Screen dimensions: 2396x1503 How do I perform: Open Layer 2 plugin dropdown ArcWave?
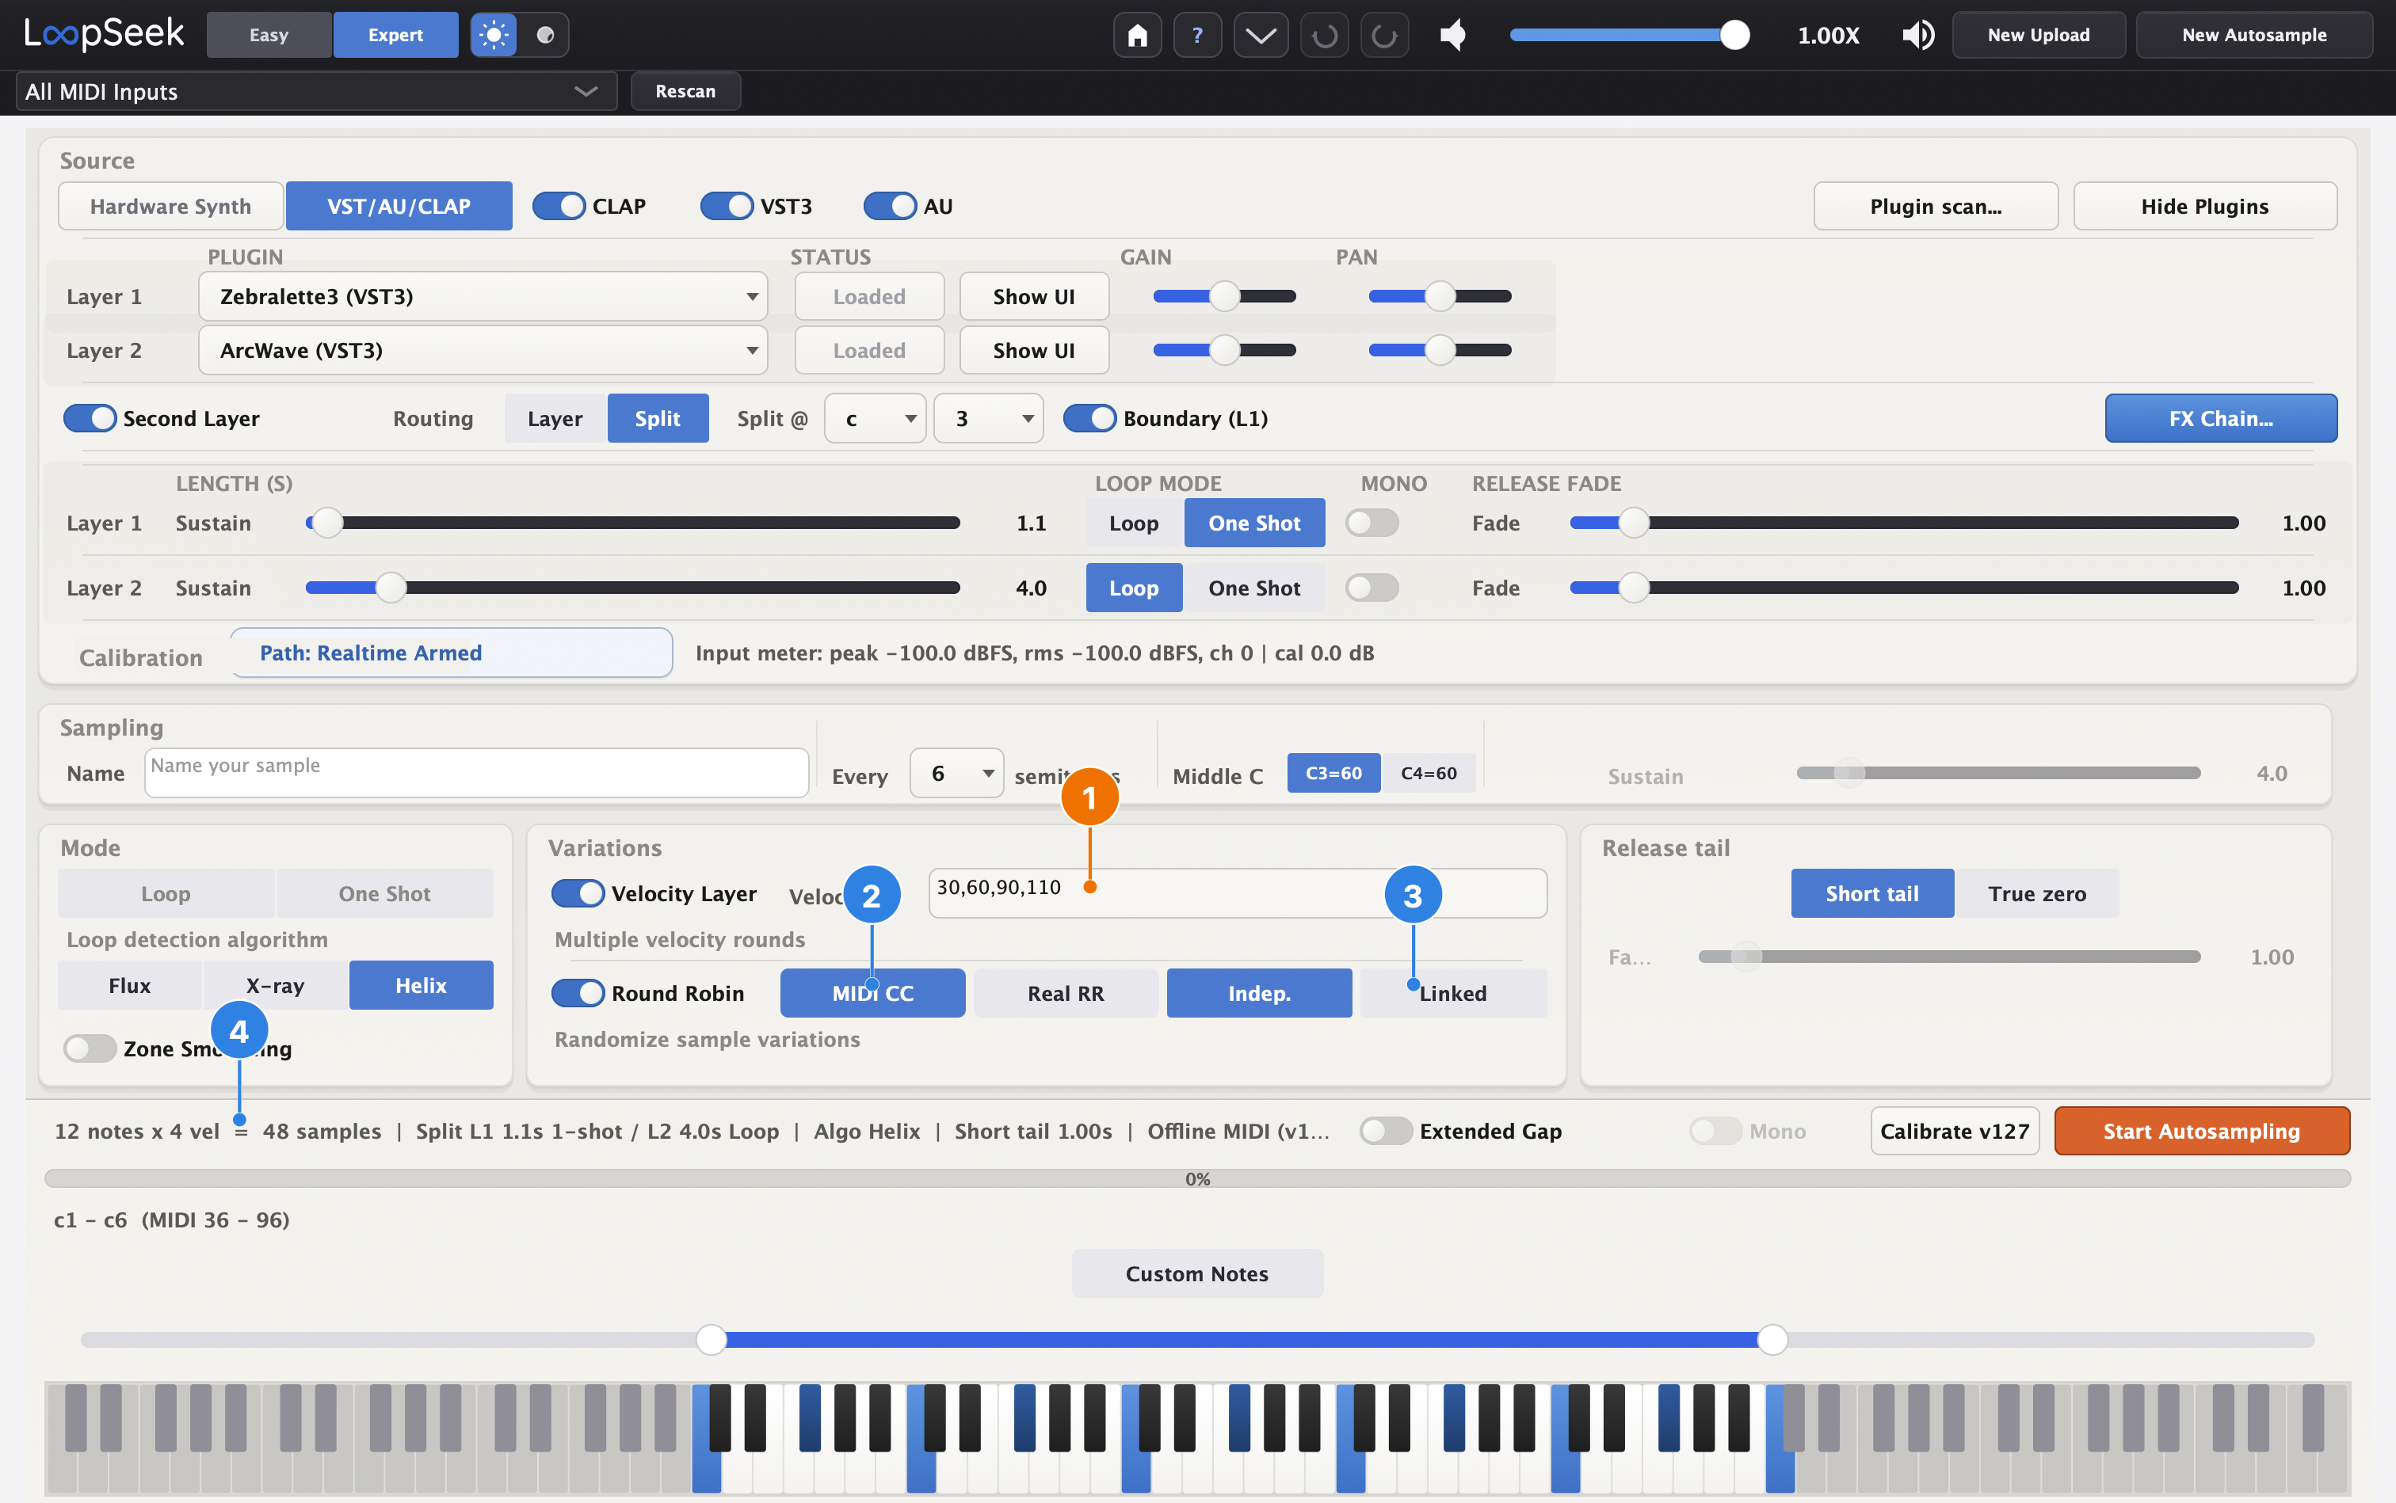pyautogui.click(x=483, y=350)
